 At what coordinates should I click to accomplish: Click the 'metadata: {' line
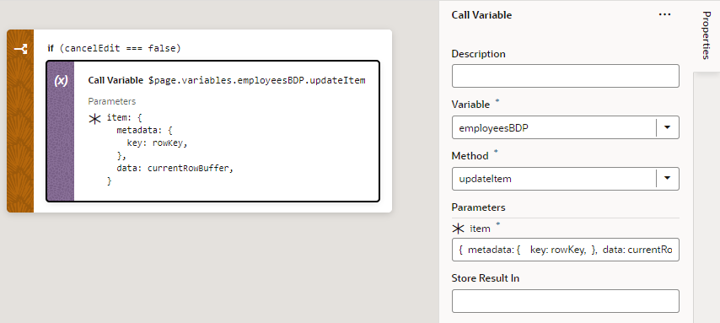tap(144, 130)
